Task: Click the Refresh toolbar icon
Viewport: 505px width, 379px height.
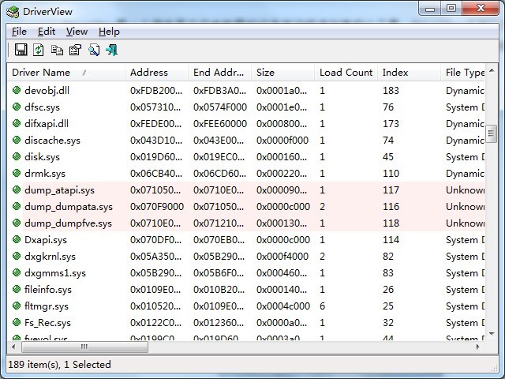Action: coord(39,50)
